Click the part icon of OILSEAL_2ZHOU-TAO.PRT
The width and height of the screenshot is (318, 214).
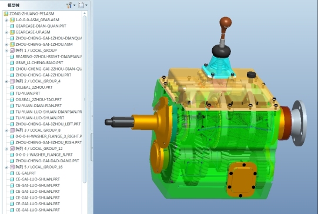[12, 99]
